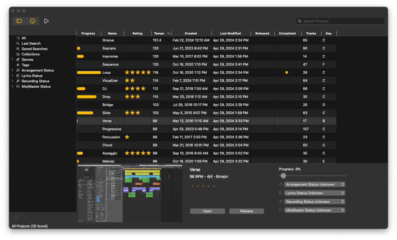Click the Open button
Screen dimensions: 397x240
(x=207, y=211)
